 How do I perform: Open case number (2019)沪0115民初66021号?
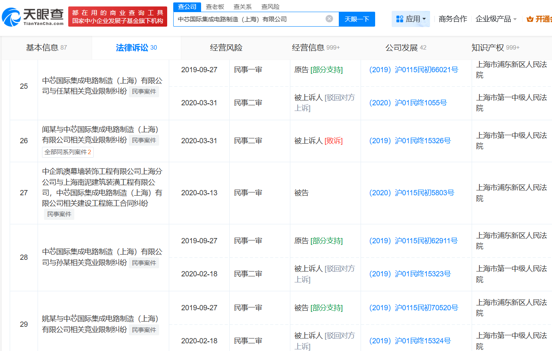click(x=413, y=70)
